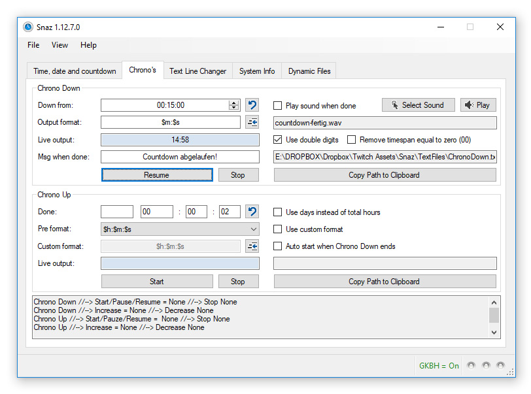Click the Chrono Up Start/Pauze/Resume hotkey line
This screenshot has width=531, height=394.
click(131, 319)
